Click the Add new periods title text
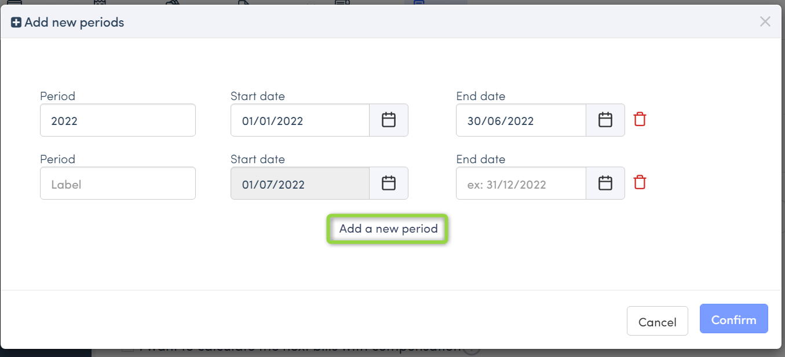Viewport: 785px width, 357px height. tap(74, 23)
